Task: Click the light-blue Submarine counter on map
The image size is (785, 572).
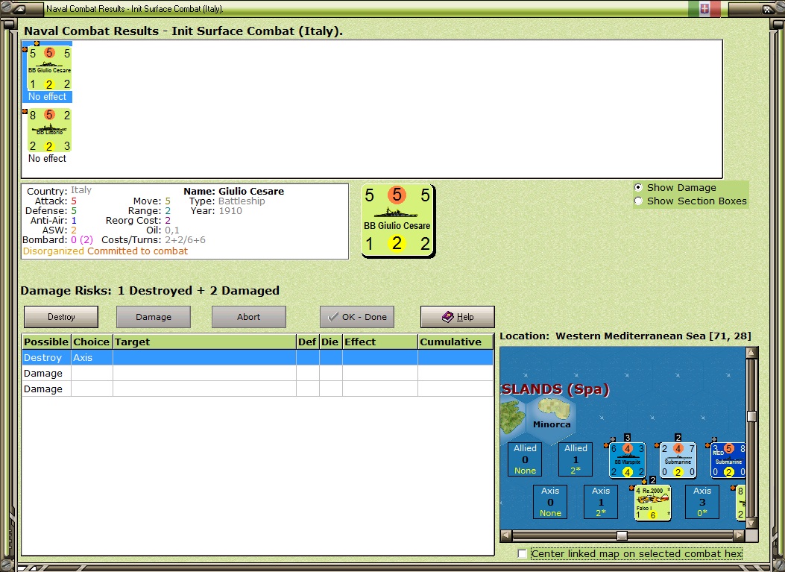Action: 678,460
